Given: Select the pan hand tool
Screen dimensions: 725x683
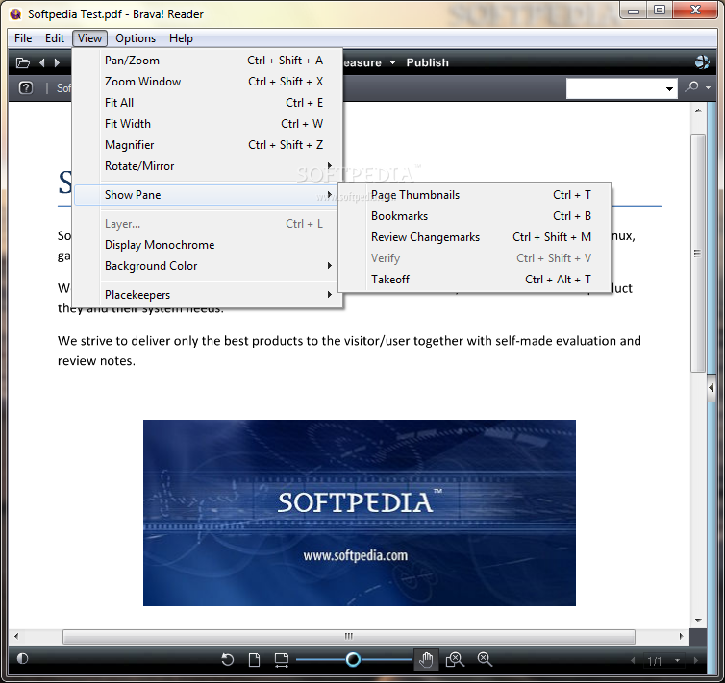Looking at the screenshot, I should coord(426,659).
